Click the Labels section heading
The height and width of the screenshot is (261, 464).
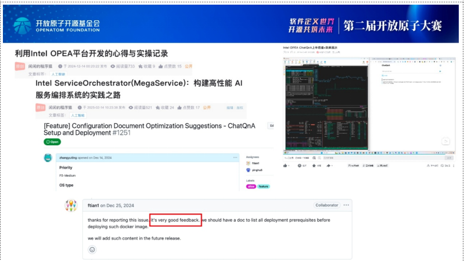(250, 180)
